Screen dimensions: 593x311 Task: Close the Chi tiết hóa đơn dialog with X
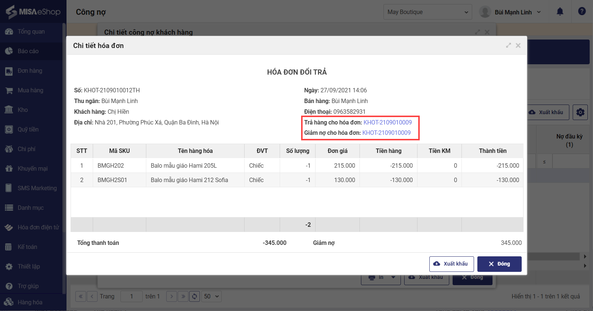[x=518, y=45]
